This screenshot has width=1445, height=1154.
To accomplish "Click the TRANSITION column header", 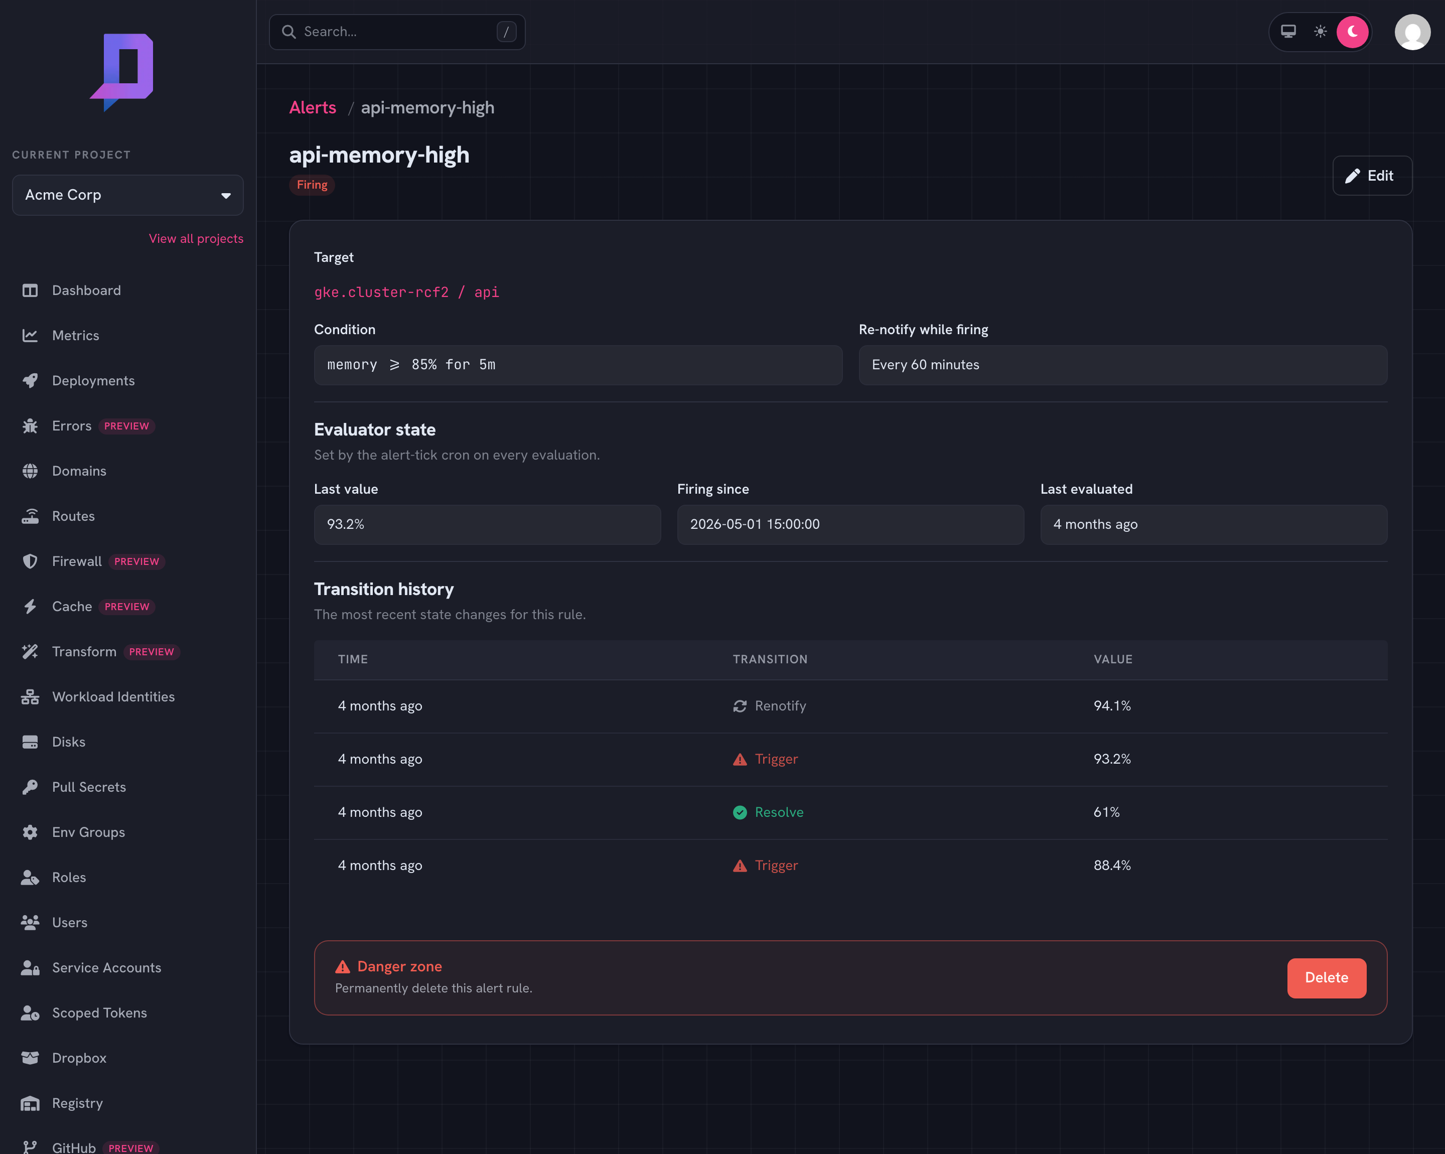I will pos(770,659).
